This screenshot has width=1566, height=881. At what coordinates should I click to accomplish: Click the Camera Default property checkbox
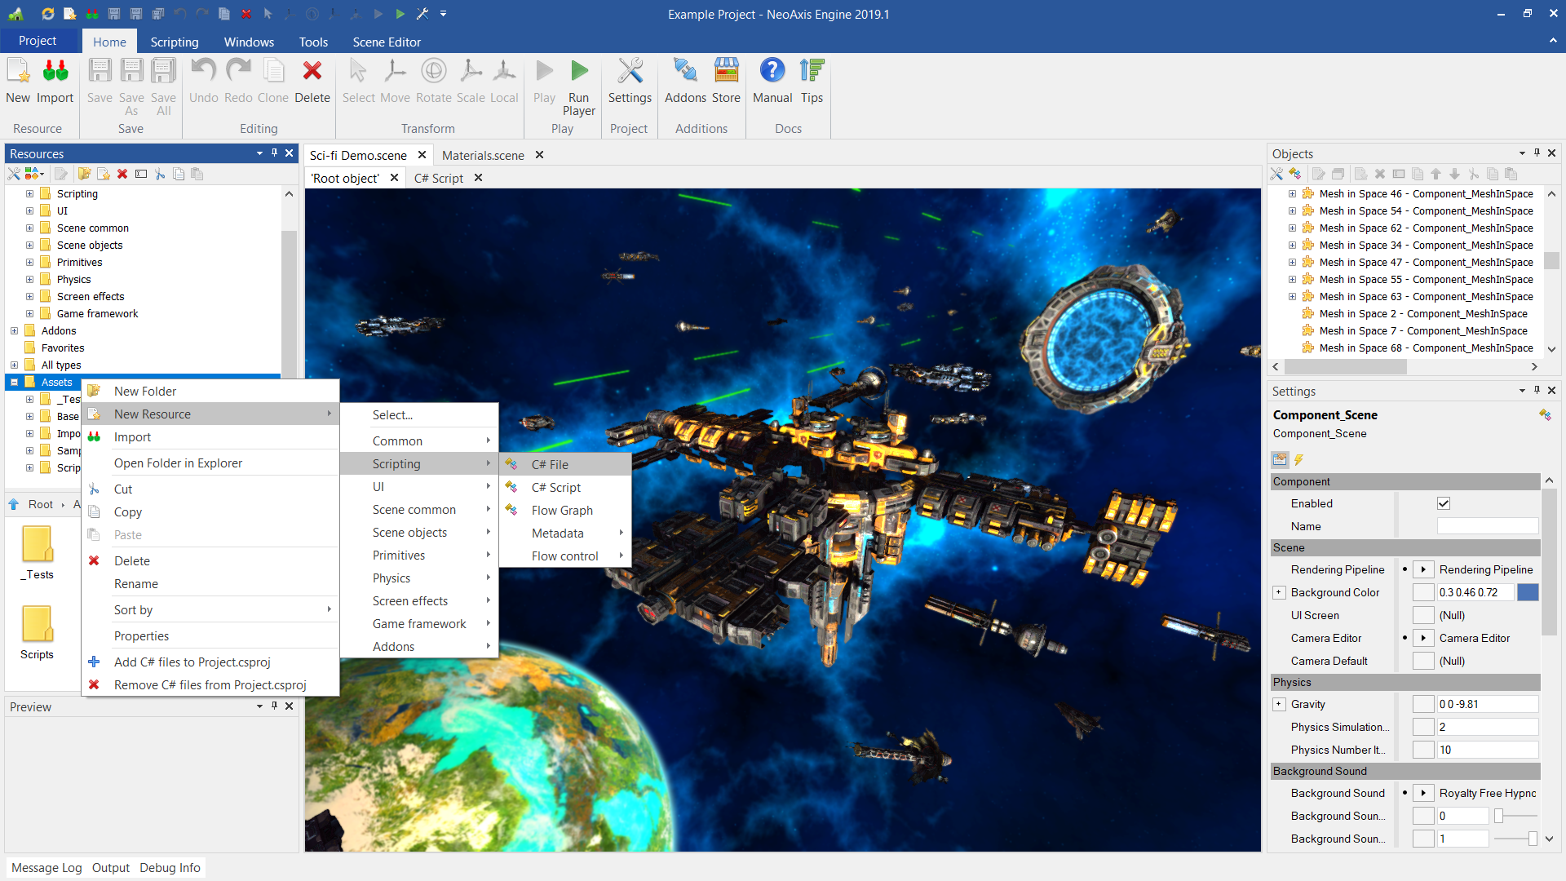(1423, 661)
